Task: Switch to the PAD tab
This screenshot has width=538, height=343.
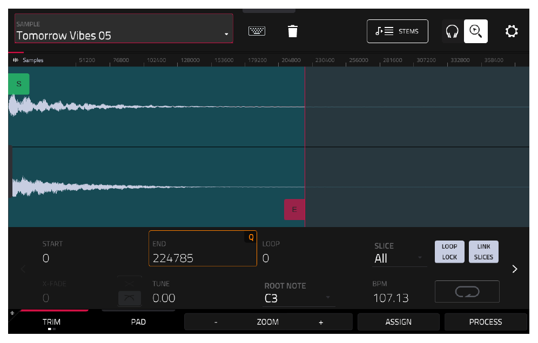Action: pos(138,322)
